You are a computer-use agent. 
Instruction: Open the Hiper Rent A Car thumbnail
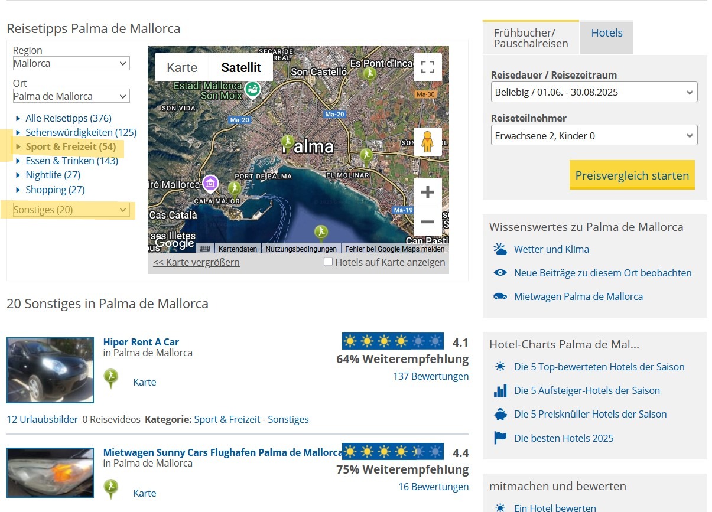tap(50, 370)
